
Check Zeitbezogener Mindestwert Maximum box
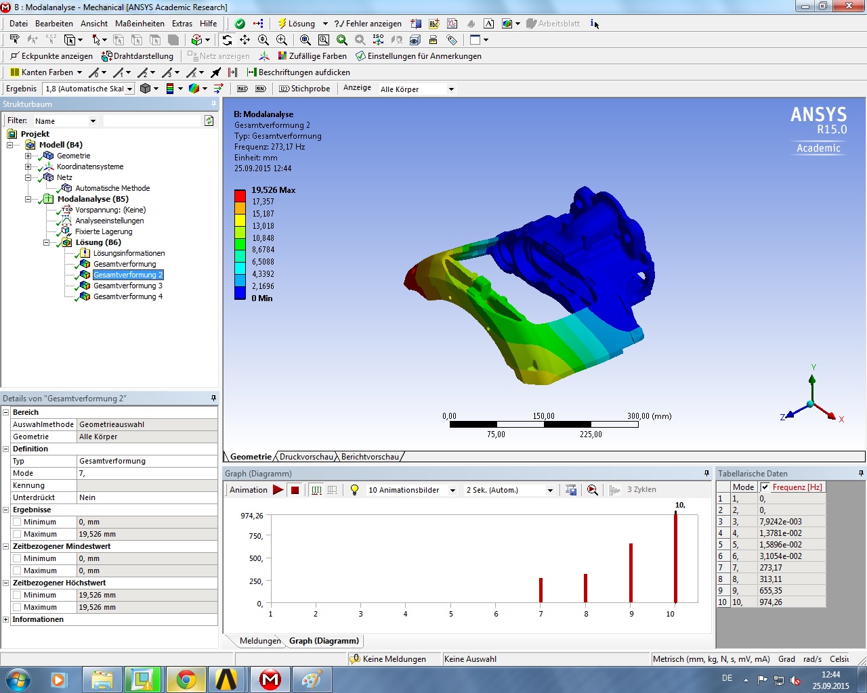(17, 571)
